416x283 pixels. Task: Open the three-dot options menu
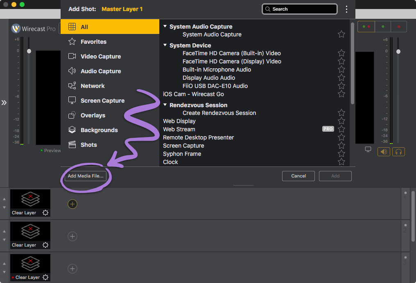click(346, 9)
